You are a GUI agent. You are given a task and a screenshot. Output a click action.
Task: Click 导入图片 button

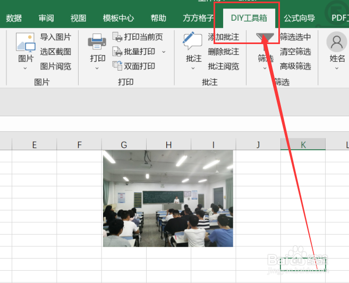[56, 37]
